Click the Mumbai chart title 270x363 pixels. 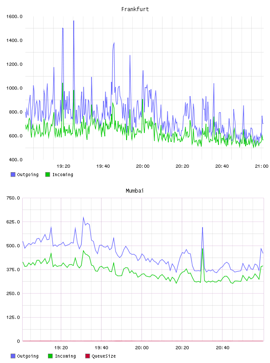135,191
